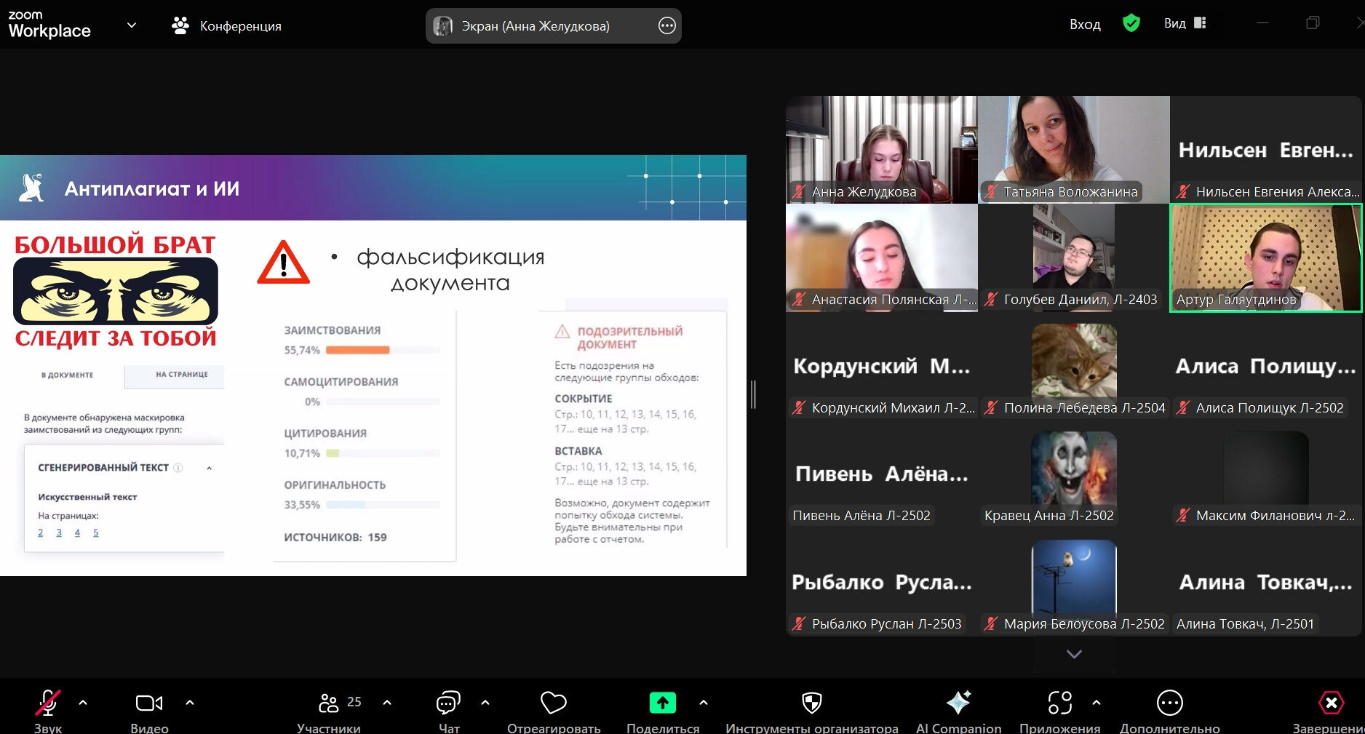Select the Конференция tab in the top bar
The height and width of the screenshot is (734, 1365).
click(x=226, y=26)
